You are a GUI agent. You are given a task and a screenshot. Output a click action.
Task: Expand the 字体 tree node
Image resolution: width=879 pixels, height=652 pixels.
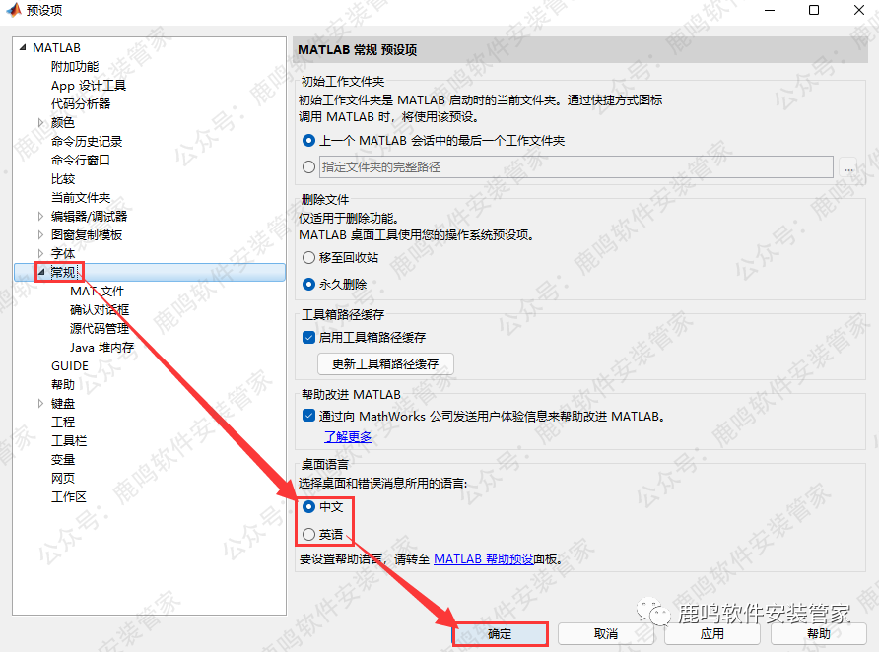point(40,253)
